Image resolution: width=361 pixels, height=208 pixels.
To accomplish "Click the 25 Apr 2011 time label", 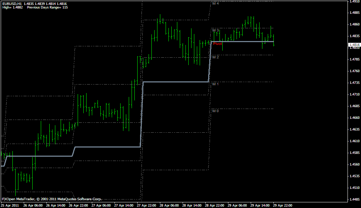I will tap(10, 206).
